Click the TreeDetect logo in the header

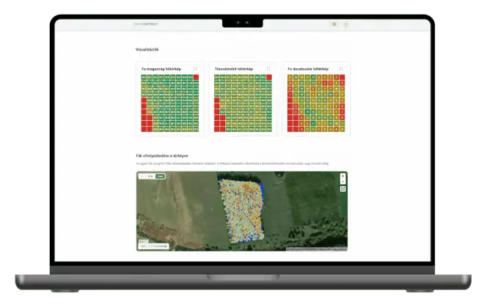point(146,23)
